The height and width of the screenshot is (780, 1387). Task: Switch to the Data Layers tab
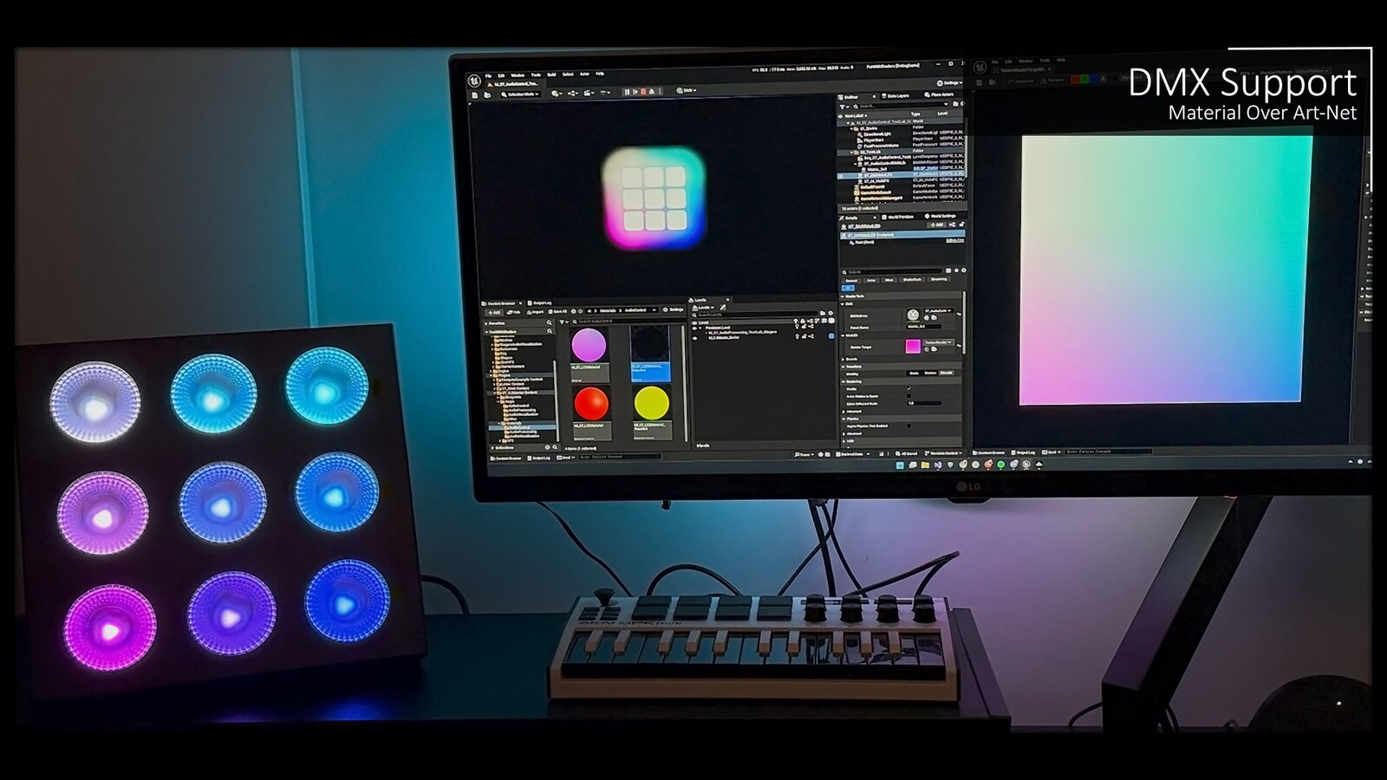pyautogui.click(x=896, y=96)
